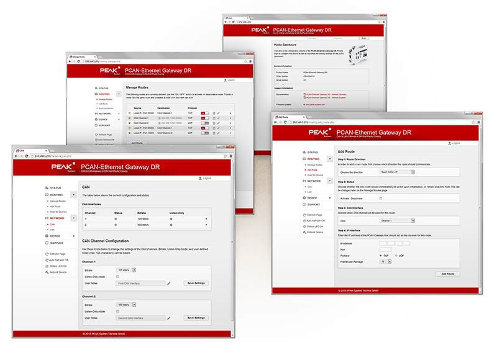Select UDP protocol radio button

point(397,255)
